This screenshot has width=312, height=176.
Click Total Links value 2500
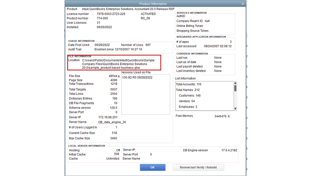click(114, 94)
